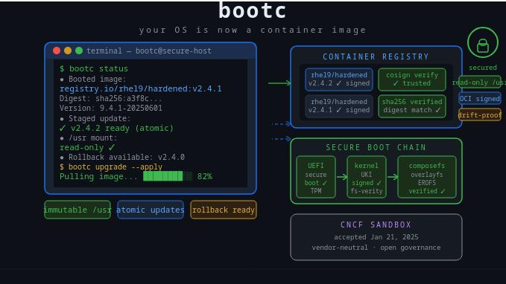Click the registry.io/rhel9/hardened:v2.4.1 link
This screenshot has width=506, height=284.
coord(141,88)
